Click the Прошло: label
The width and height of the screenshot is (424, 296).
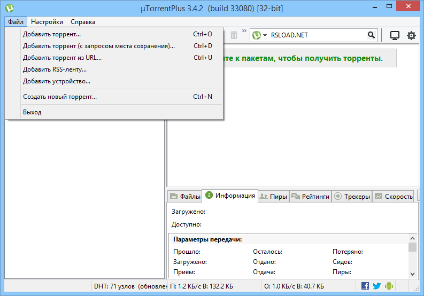coord(187,252)
